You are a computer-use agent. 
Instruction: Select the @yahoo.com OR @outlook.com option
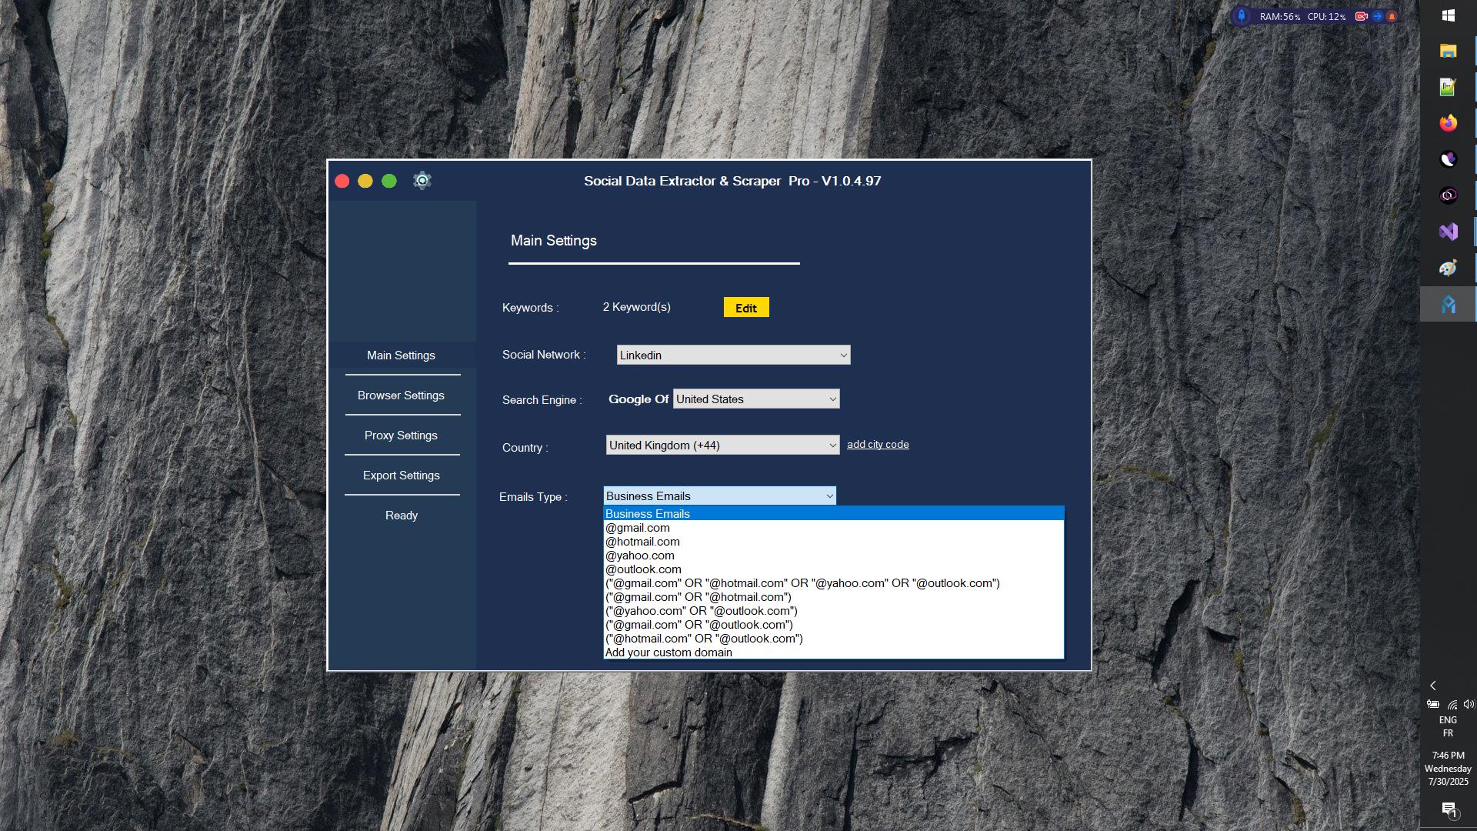(701, 611)
